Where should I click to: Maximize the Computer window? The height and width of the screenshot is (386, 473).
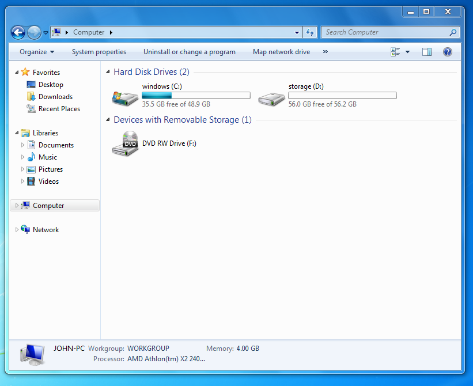click(426, 12)
